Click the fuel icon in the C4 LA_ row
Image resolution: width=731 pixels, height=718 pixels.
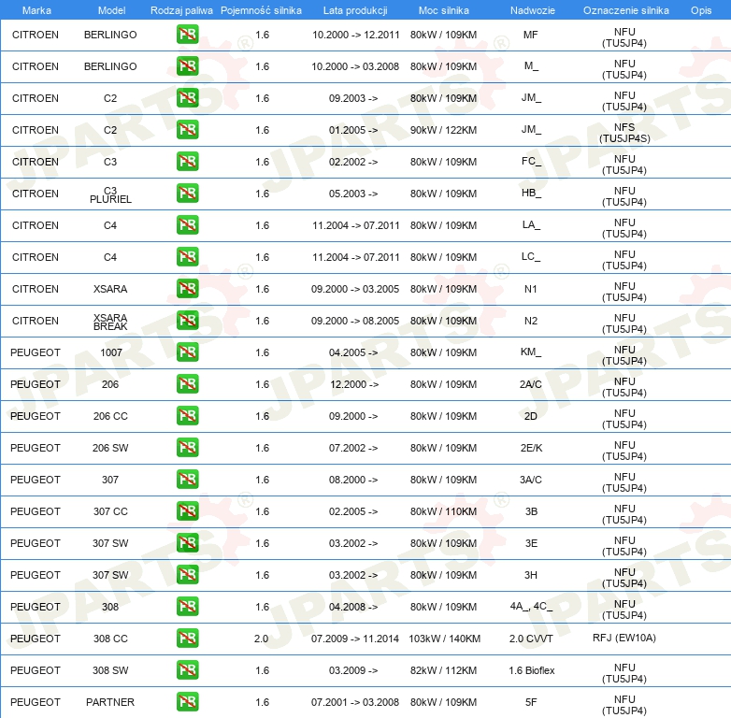click(x=187, y=224)
